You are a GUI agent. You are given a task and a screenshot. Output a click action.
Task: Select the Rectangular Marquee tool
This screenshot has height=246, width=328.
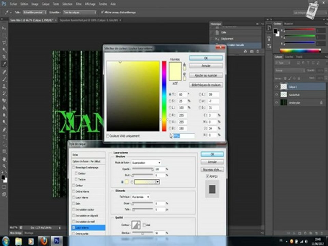click(4, 35)
